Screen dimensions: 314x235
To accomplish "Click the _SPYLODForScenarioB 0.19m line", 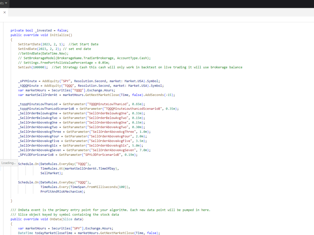I will pyautogui.click(x=78, y=154).
